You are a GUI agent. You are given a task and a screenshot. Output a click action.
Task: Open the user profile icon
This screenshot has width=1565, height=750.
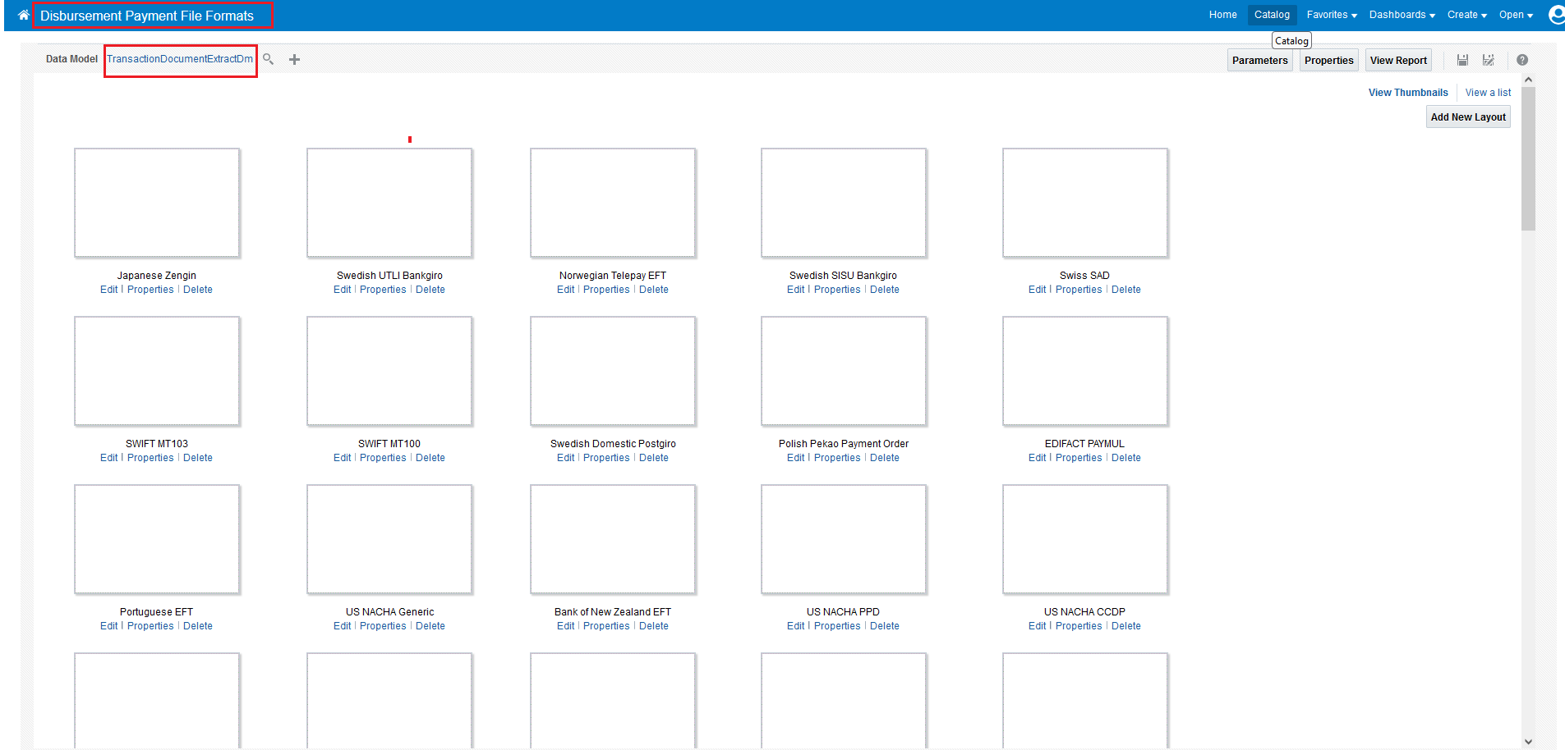1556,15
